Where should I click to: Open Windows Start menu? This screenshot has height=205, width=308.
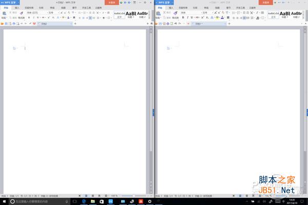(x=4, y=201)
